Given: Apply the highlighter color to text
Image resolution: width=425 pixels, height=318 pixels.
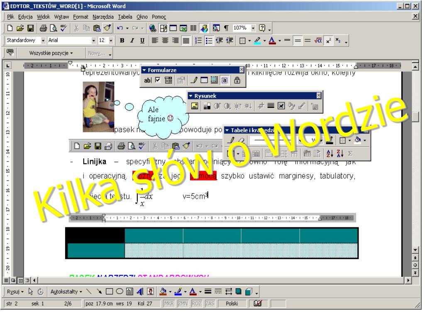Looking at the screenshot, I should [257, 41].
